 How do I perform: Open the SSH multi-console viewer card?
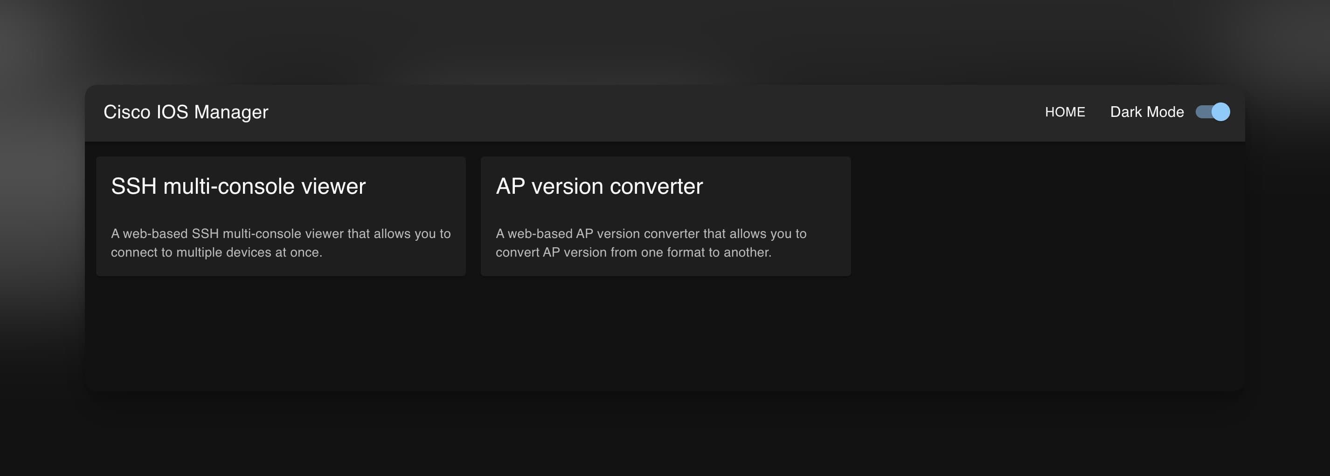point(281,217)
